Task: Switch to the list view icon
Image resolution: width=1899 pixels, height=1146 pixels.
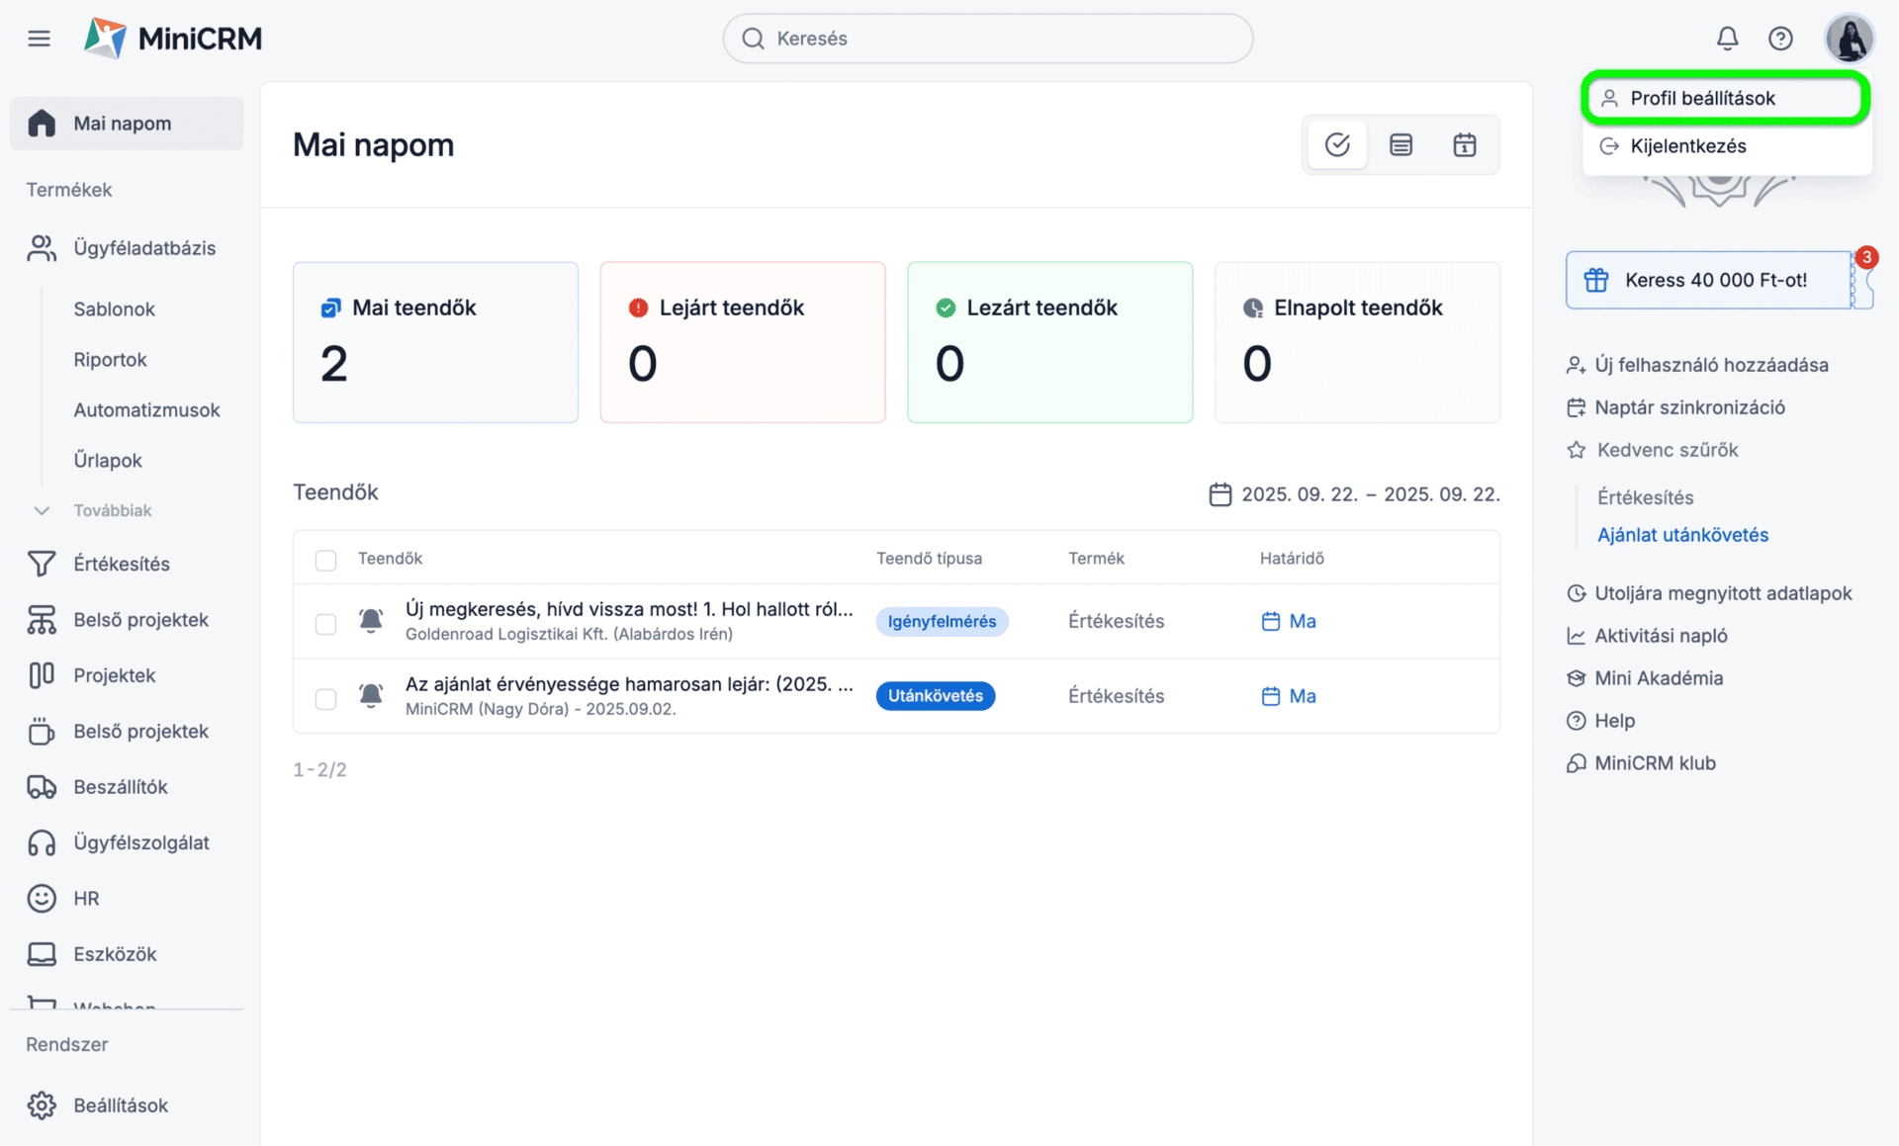Action: (1401, 145)
